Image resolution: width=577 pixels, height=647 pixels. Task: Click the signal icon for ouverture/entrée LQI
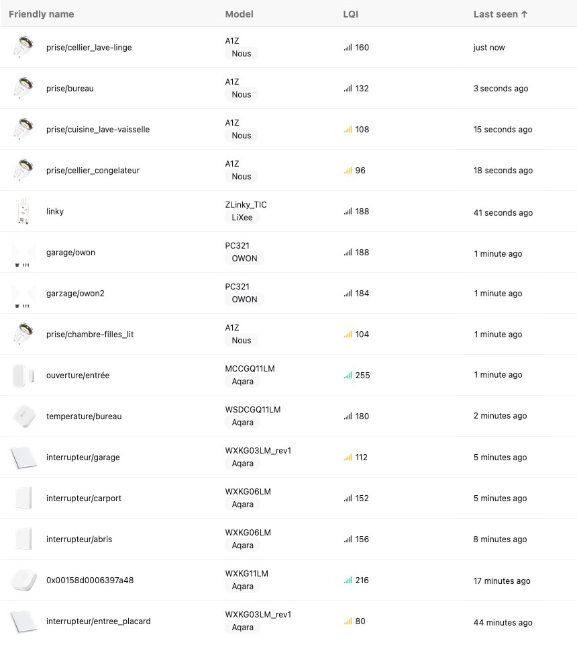point(348,376)
